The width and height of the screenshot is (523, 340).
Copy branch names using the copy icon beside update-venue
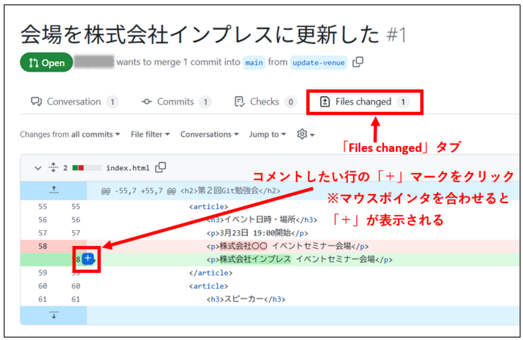pyautogui.click(x=358, y=61)
